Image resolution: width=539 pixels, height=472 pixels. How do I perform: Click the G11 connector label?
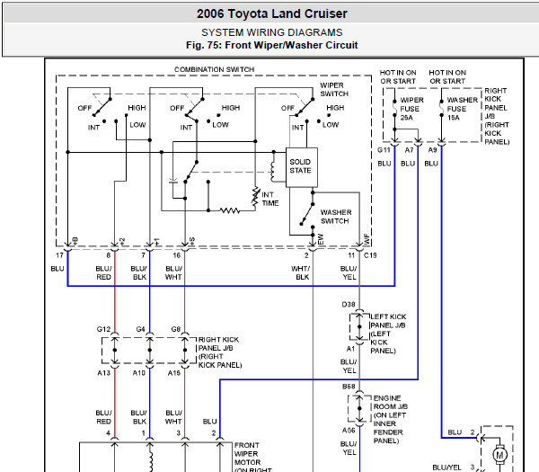384,150
